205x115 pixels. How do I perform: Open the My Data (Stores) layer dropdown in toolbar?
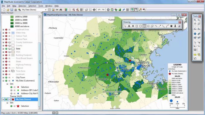(46, 10)
